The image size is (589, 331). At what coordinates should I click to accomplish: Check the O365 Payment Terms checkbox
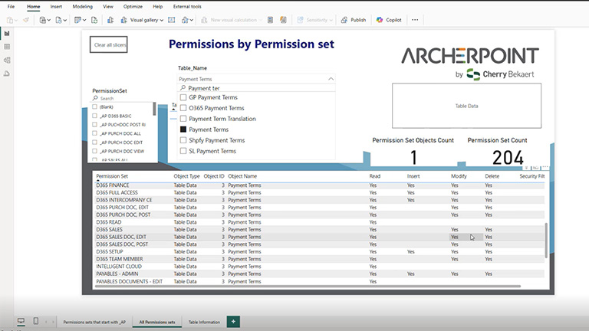click(x=183, y=108)
